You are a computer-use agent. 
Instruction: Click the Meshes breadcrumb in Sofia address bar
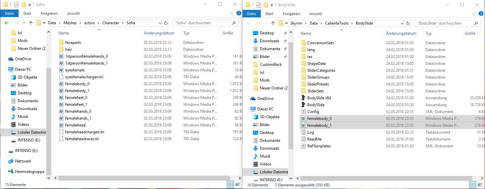point(70,23)
